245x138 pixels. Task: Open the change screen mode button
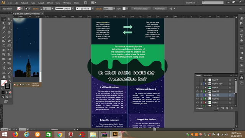click(x=6, y=101)
